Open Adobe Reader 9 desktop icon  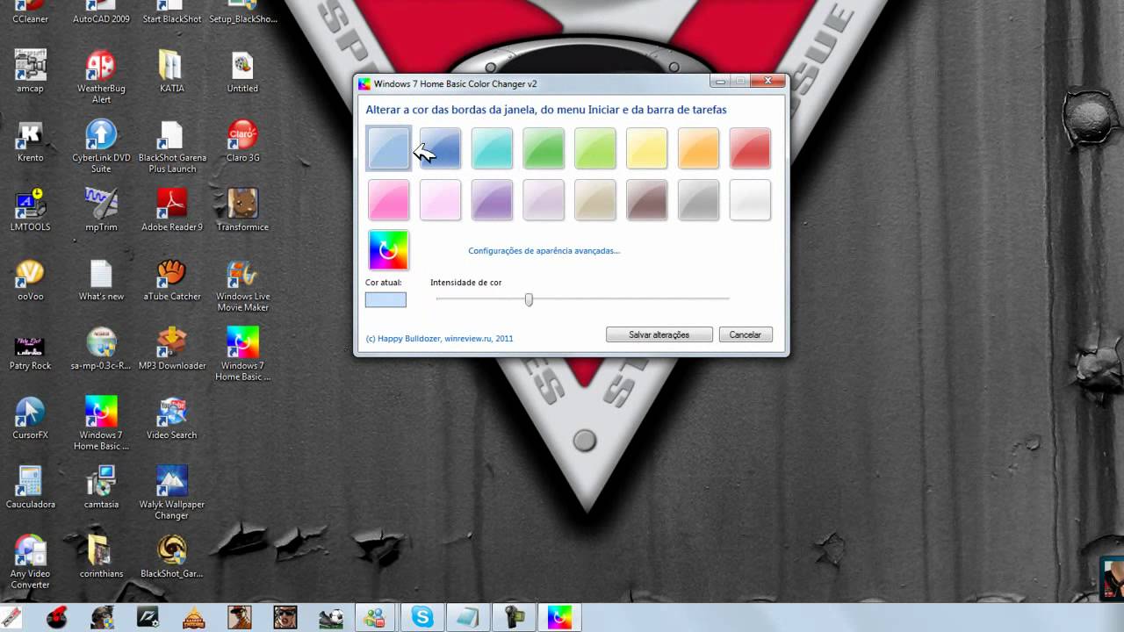click(x=171, y=210)
